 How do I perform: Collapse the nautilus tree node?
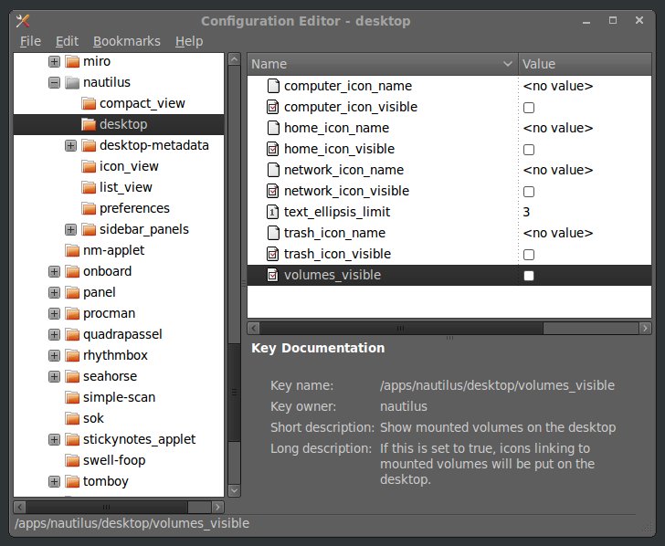54,82
